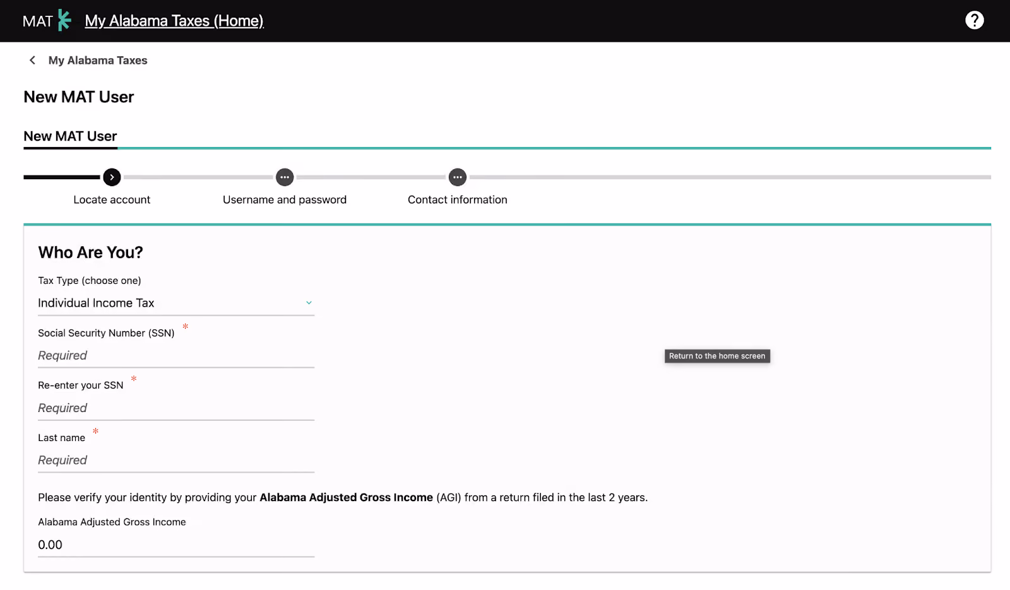This screenshot has width=1010, height=590.
Task: Click the MAT logo icon
Action: [47, 21]
